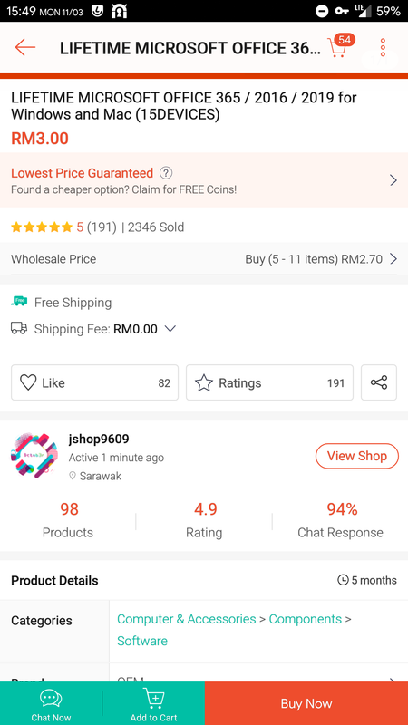408x725 pixels.
Task: Open the three-dot more options menu
Action: tap(383, 48)
